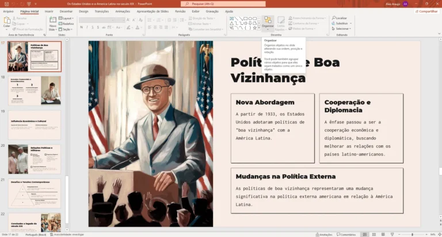442x237 pixels.
Task: Click Acessibilidade: investigar status item
Action: tap(67, 235)
